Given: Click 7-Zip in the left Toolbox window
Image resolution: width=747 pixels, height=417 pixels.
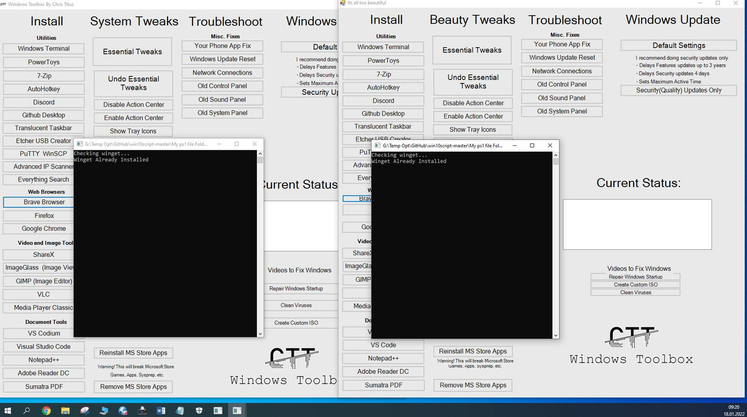Looking at the screenshot, I should tap(44, 76).
